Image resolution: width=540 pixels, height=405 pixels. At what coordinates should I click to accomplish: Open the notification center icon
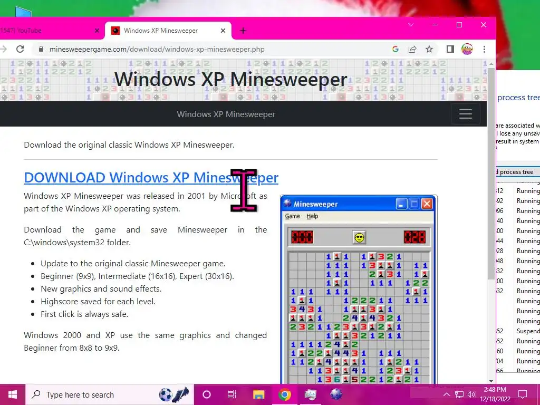(x=523, y=394)
